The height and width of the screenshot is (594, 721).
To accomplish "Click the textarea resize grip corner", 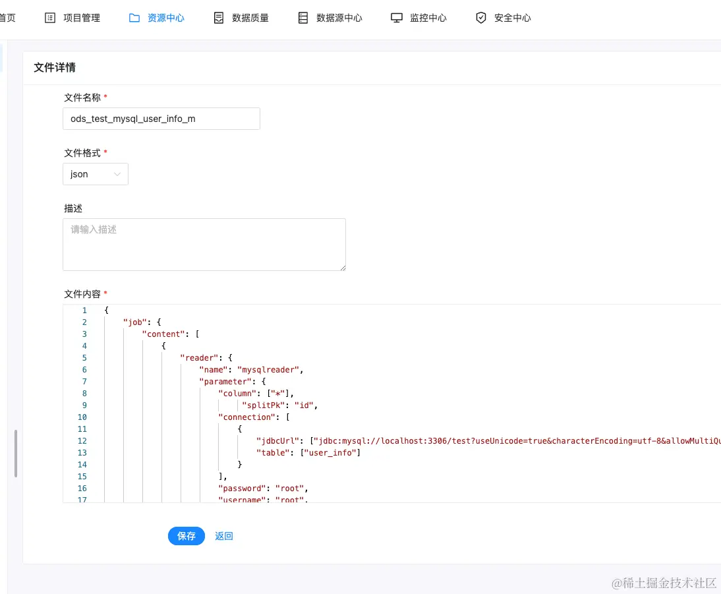I will 343,266.
